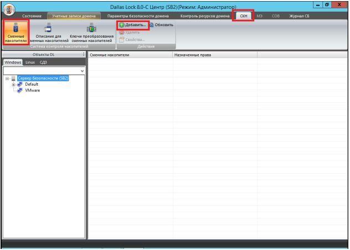
Task: Select the СКН ribbon tab
Action: coord(243,16)
